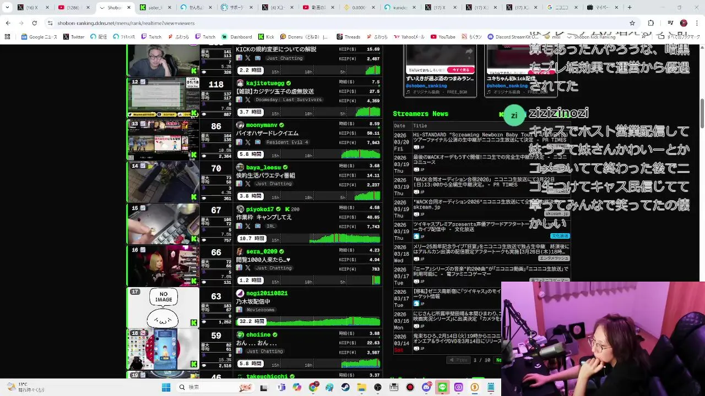
Task: Open the Steam taskbar icon
Action: pyautogui.click(x=345, y=387)
